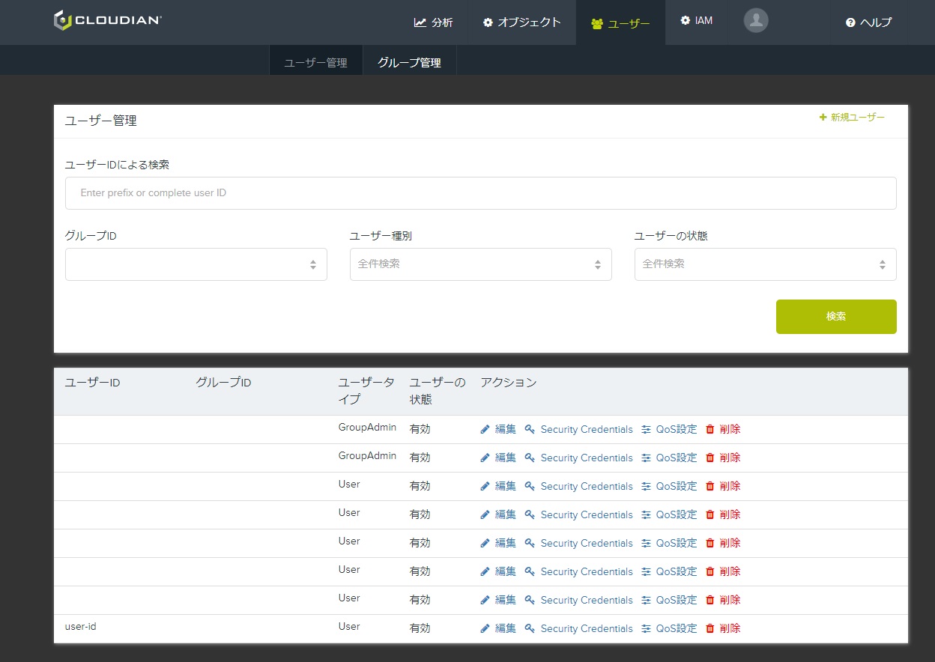
Task: Open Security Credentials for user-id row
Action: tap(586, 628)
